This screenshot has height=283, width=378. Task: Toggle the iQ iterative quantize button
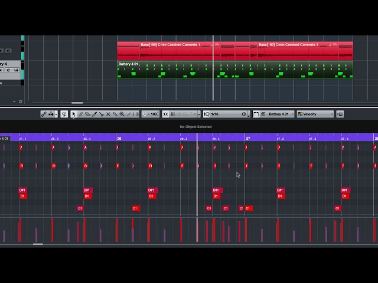pyautogui.click(x=207, y=114)
